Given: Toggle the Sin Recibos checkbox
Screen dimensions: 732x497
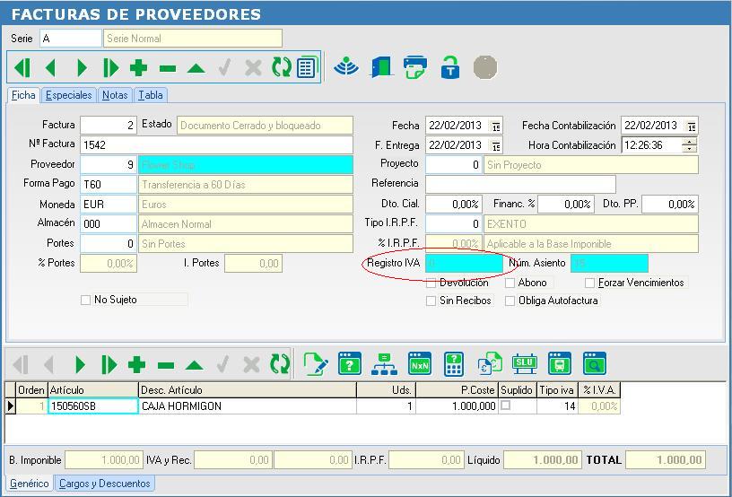Looking at the screenshot, I should pyautogui.click(x=431, y=301).
